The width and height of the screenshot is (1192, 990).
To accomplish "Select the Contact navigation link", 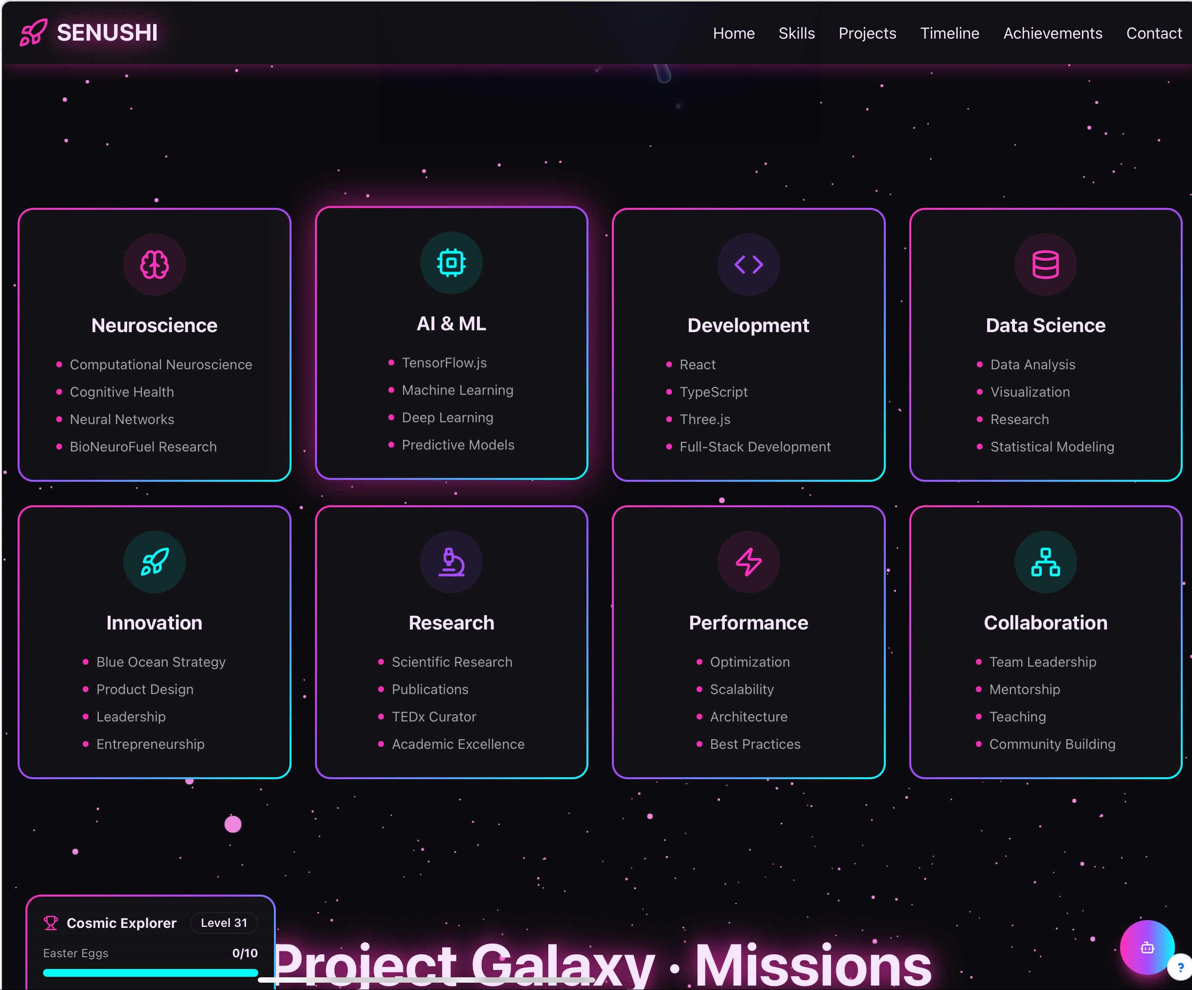I will tap(1153, 33).
